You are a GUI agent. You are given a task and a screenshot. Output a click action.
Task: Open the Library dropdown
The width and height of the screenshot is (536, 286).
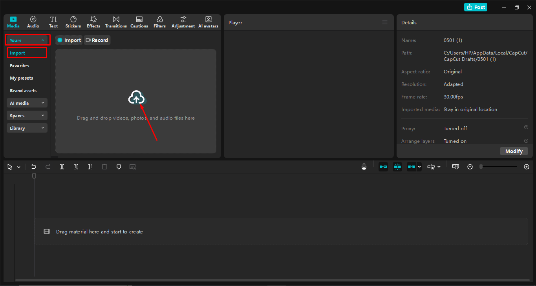pyautogui.click(x=27, y=128)
